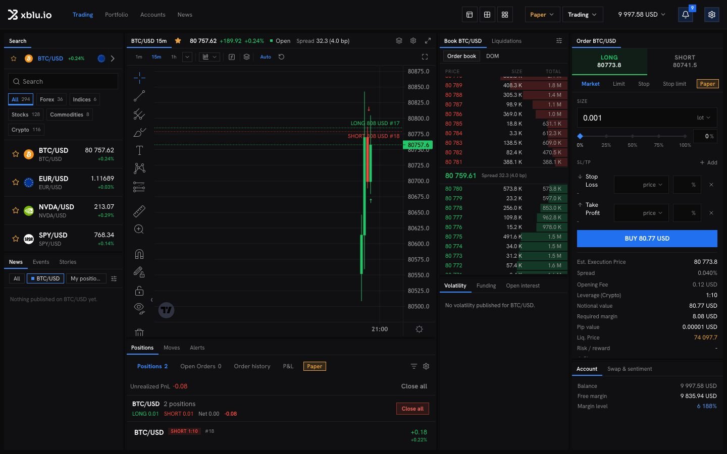
Task: Open the Trading workspace dropdown
Action: 582,15
